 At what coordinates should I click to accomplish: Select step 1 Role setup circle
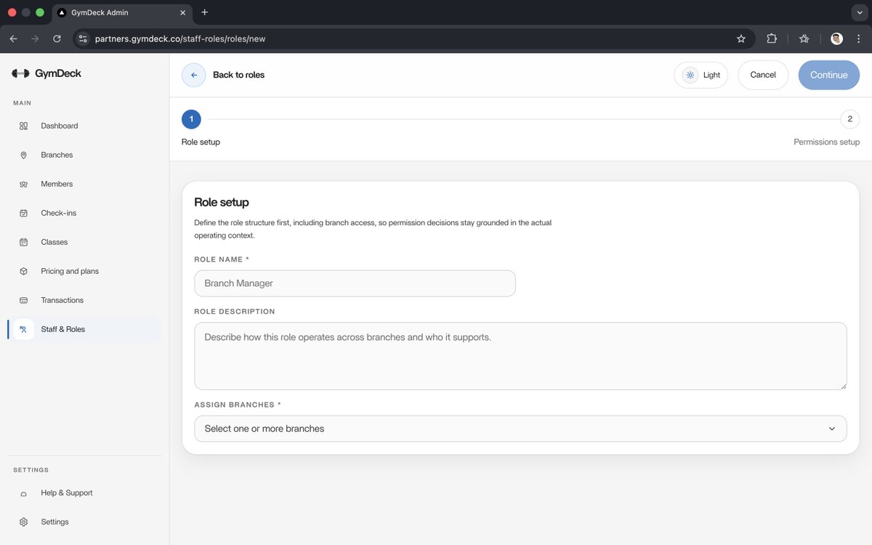(191, 119)
